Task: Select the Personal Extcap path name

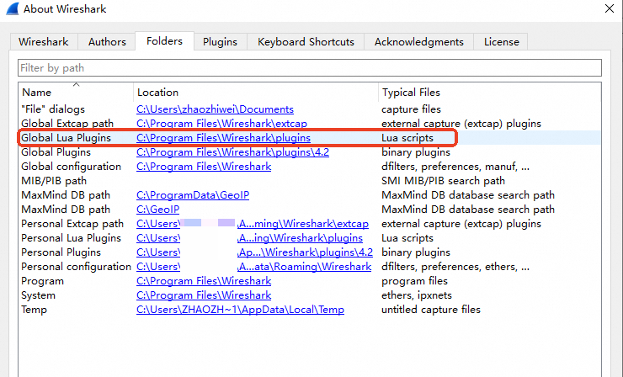Action: pyautogui.click(x=72, y=224)
